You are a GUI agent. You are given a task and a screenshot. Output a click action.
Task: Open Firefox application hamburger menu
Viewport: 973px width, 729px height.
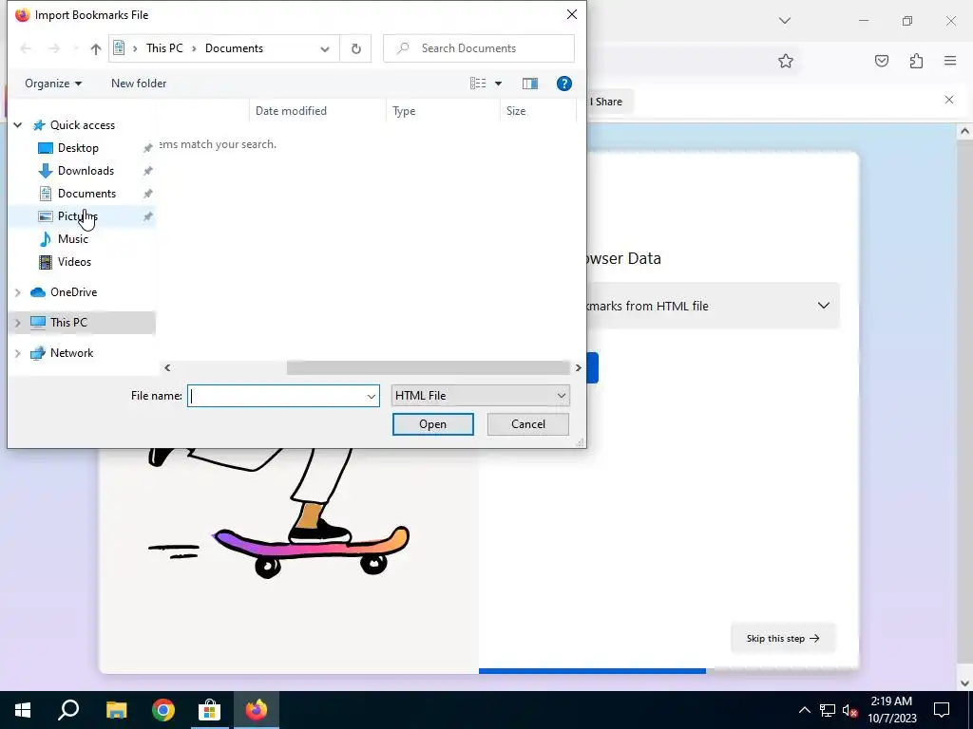coord(950,61)
